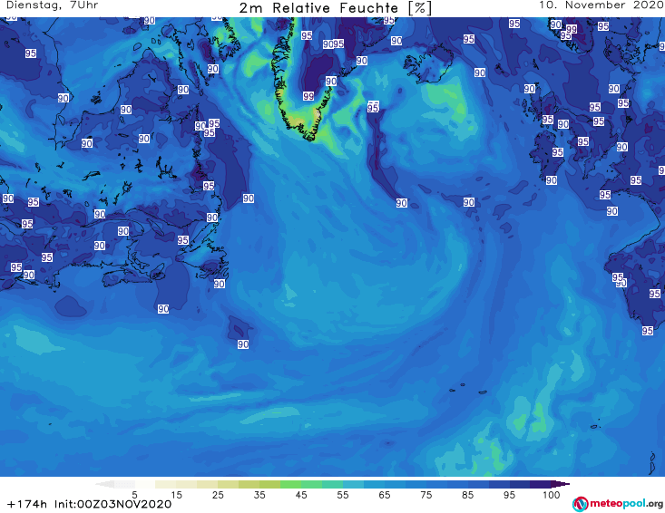Click the legend value '85'
The height and width of the screenshot is (513, 665).
(467, 495)
